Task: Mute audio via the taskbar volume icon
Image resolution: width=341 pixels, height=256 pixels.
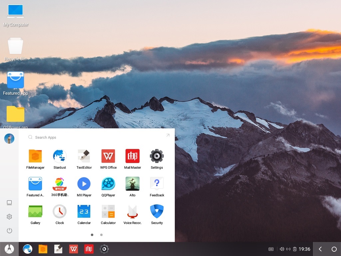Action: click(282, 249)
